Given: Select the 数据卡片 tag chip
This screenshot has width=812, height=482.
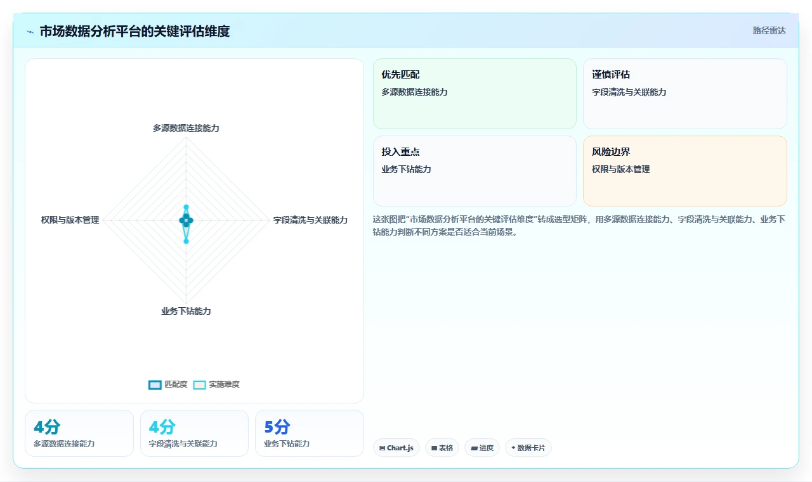Looking at the screenshot, I should (x=528, y=448).
